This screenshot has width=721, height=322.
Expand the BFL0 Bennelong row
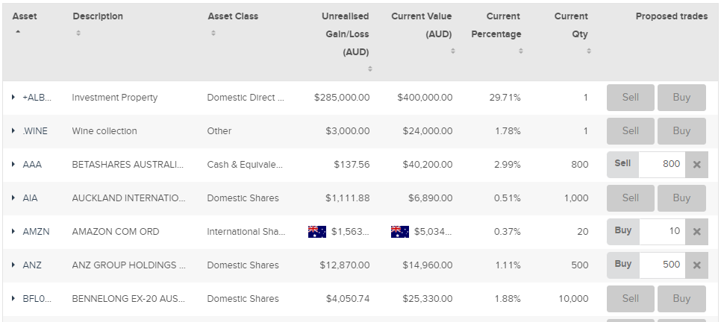click(13, 299)
